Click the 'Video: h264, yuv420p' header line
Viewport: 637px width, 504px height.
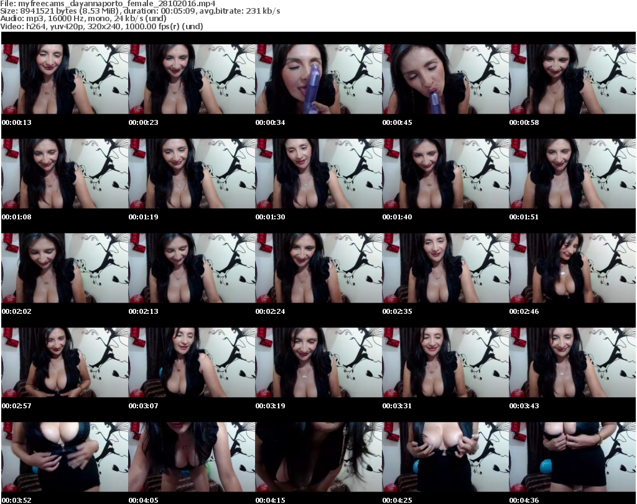101,26
